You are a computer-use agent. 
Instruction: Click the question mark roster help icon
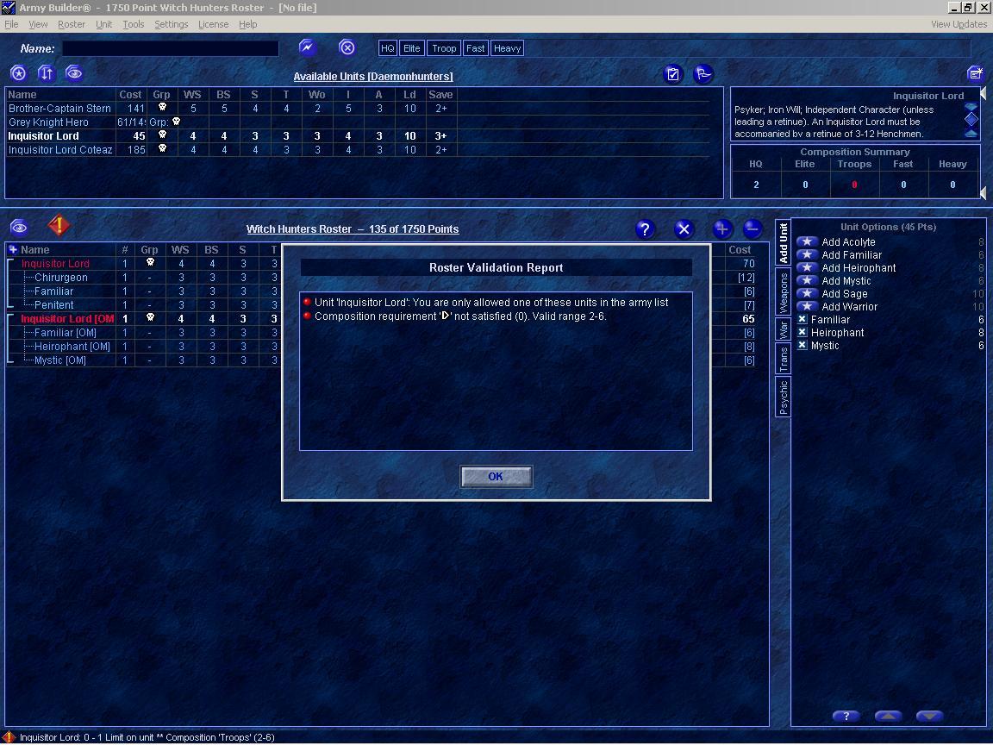click(645, 229)
